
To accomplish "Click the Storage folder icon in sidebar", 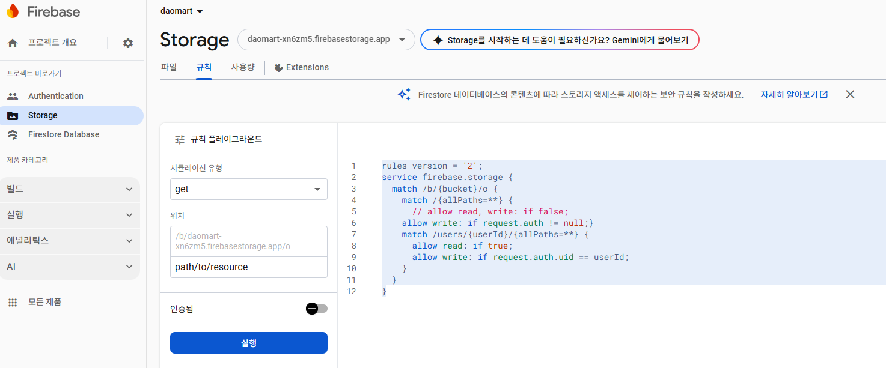I will (13, 115).
